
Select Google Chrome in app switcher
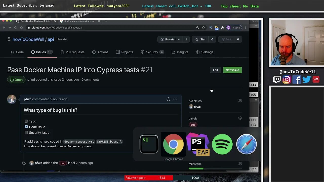click(173, 144)
